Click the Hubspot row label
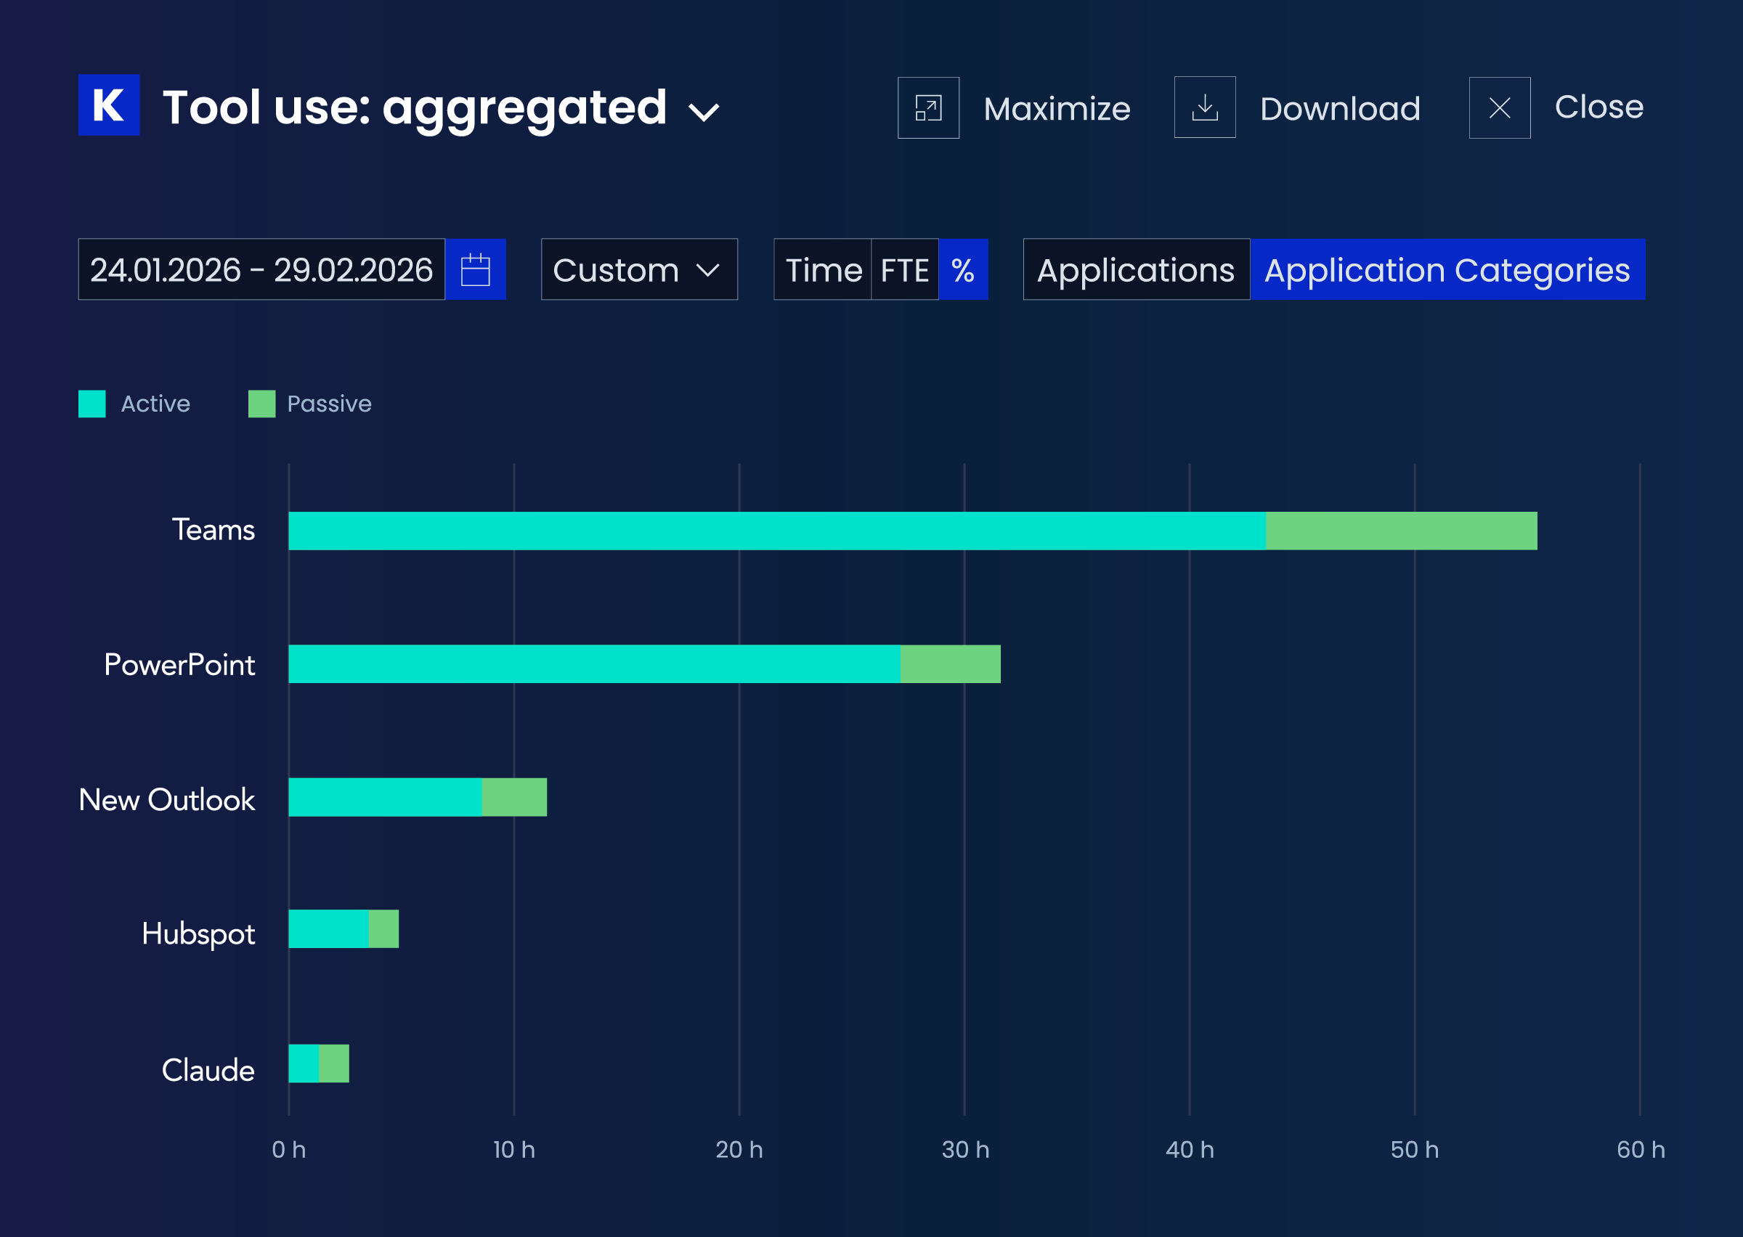Image resolution: width=1743 pixels, height=1237 pixels. 198,934
